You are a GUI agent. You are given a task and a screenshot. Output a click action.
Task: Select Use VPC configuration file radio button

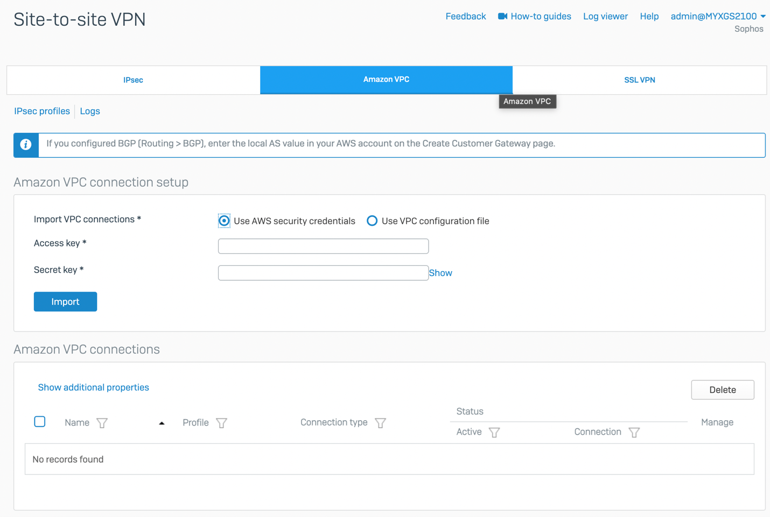(x=372, y=221)
